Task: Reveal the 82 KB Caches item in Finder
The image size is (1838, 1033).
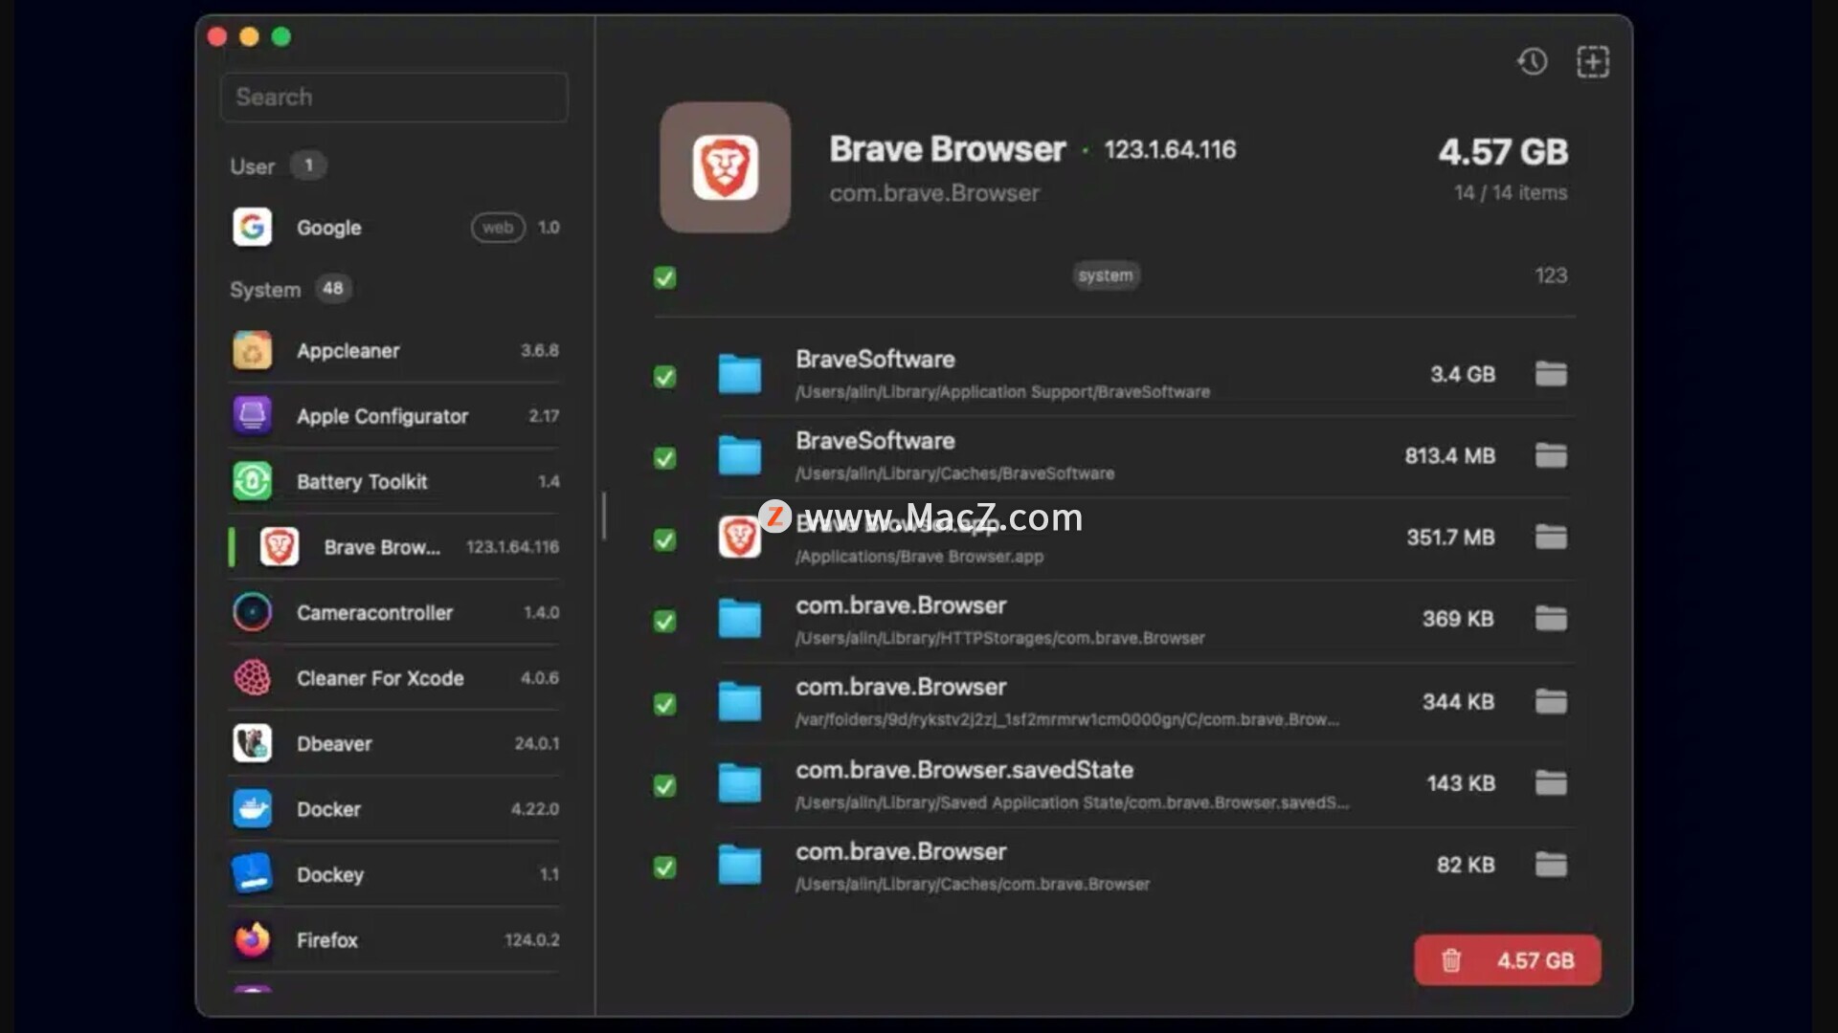Action: tap(1551, 865)
